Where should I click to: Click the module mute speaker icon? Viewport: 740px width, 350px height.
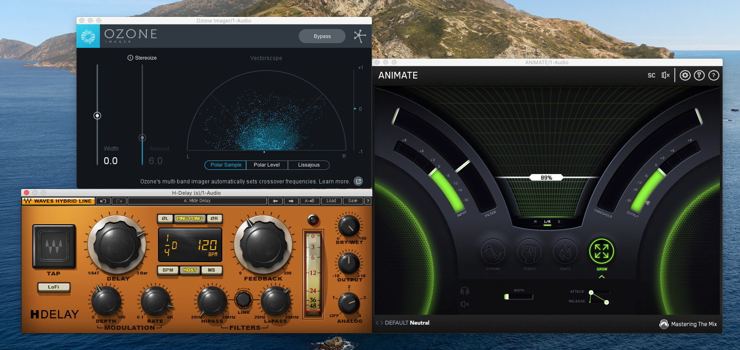click(465, 304)
